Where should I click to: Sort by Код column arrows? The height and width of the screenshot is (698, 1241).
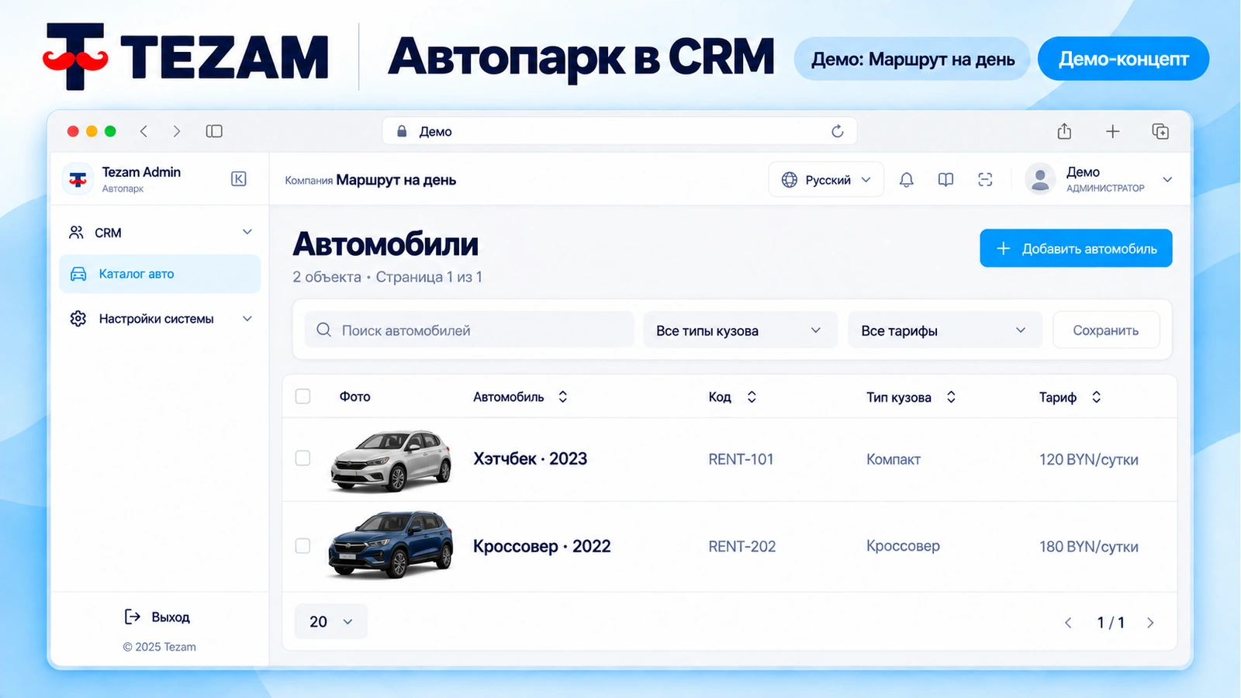point(752,396)
